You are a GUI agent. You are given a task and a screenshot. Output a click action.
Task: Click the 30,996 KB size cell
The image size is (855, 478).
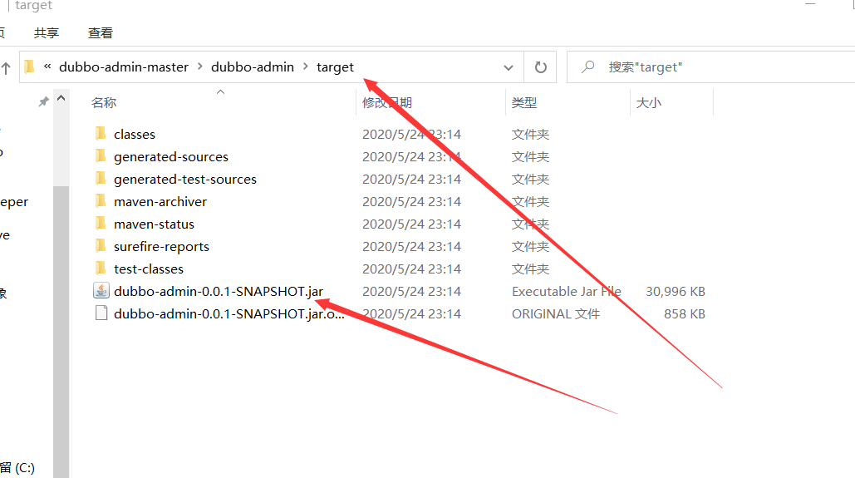coord(676,292)
